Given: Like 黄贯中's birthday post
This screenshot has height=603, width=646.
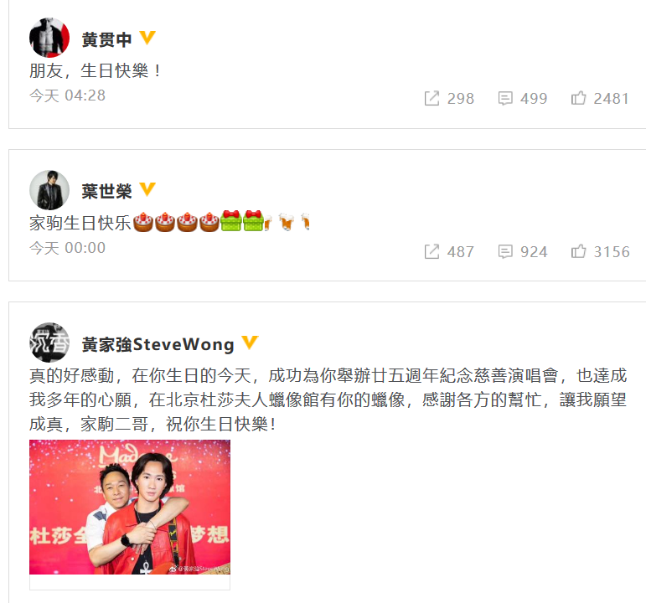Looking at the screenshot, I should click(578, 98).
